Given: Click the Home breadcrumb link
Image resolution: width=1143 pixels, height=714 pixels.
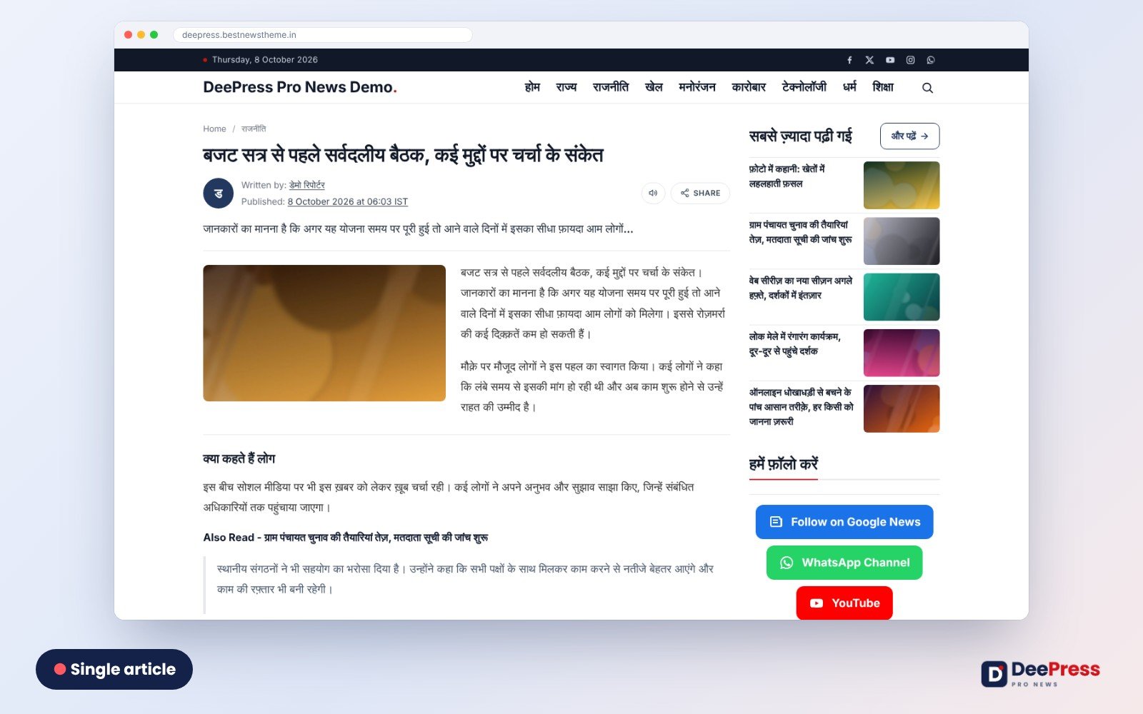Looking at the screenshot, I should pyautogui.click(x=214, y=129).
